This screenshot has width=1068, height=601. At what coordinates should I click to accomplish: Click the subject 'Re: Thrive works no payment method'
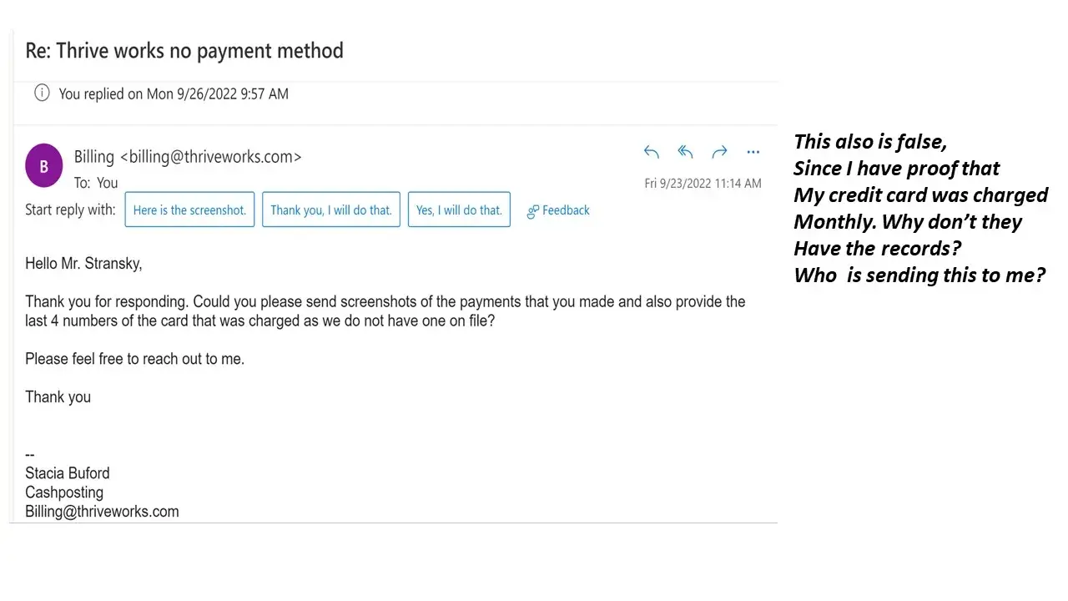(184, 51)
